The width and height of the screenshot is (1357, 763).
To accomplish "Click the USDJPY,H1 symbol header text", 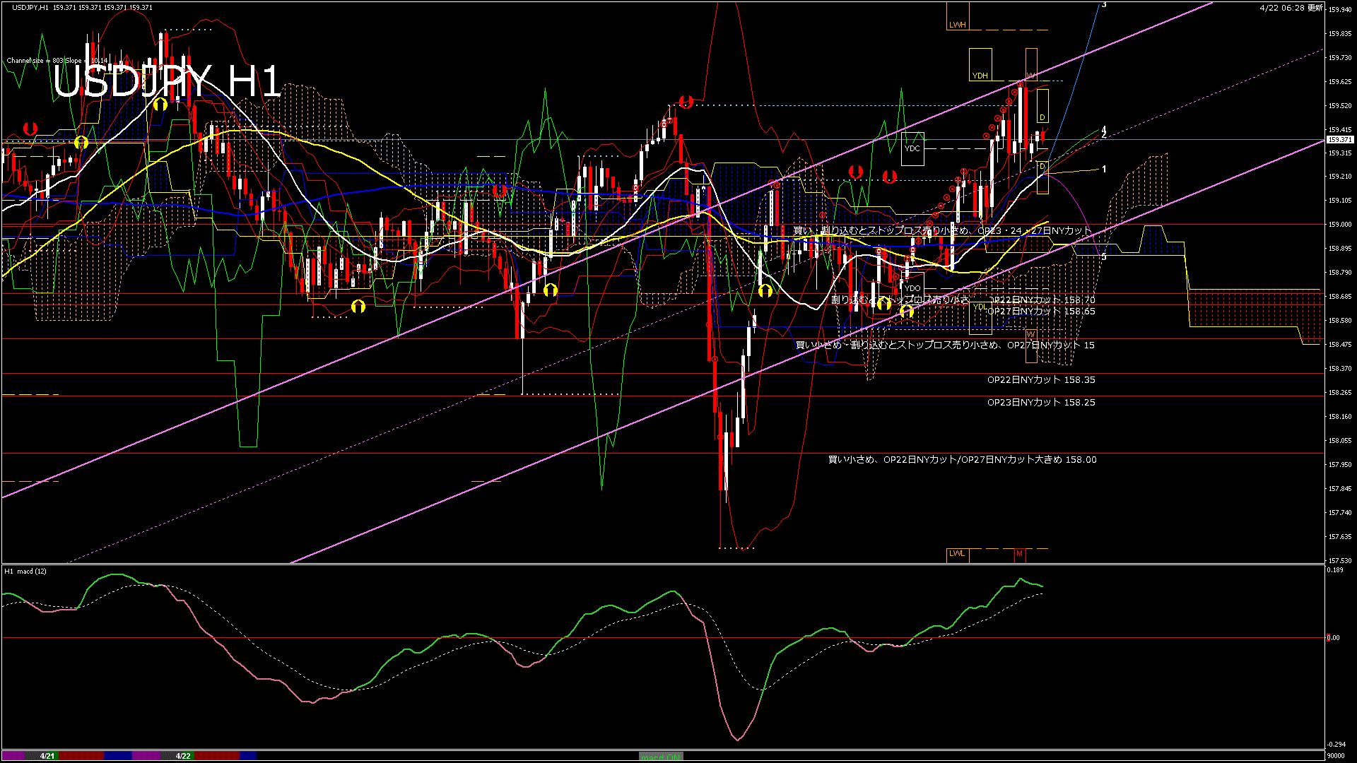I will pos(30,8).
